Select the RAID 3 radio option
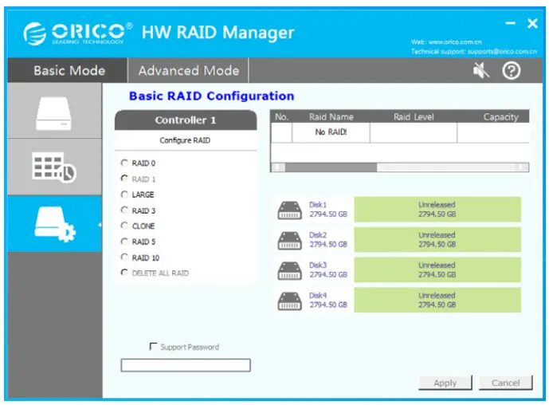The height and width of the screenshot is (405, 549). pos(124,210)
